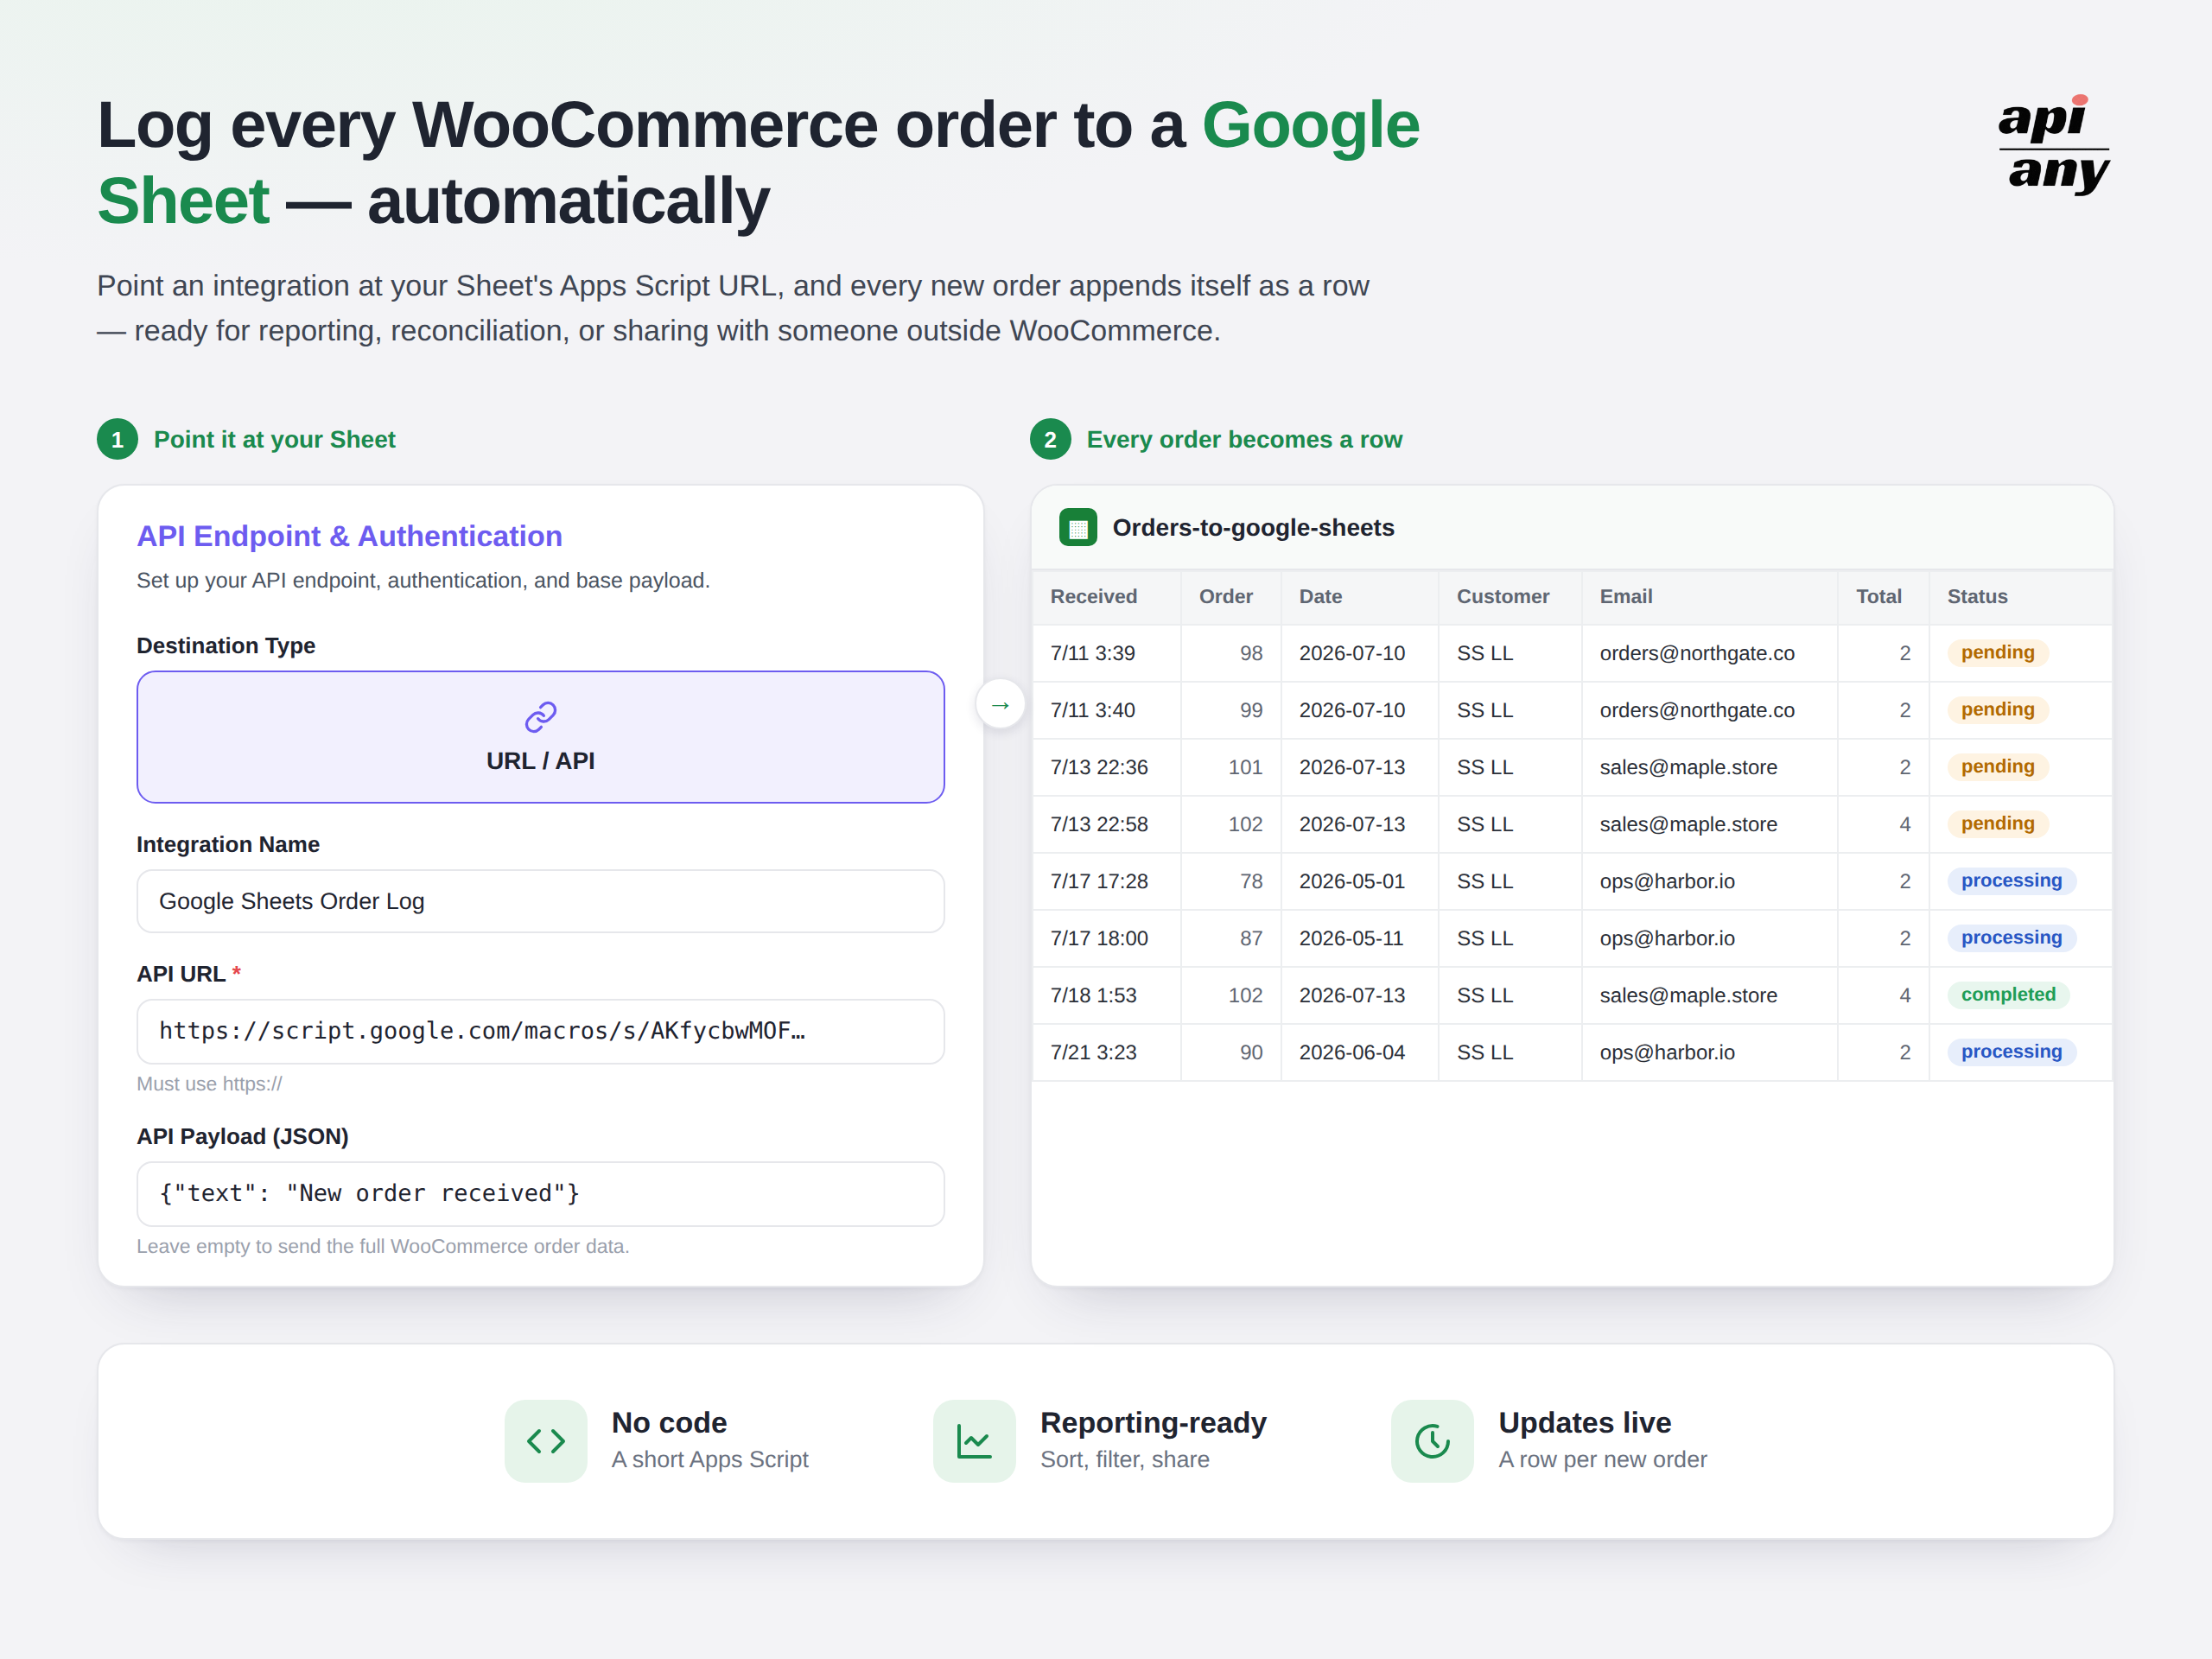Click the No code angle-brackets icon
This screenshot has width=2212, height=1659.
click(x=546, y=1441)
